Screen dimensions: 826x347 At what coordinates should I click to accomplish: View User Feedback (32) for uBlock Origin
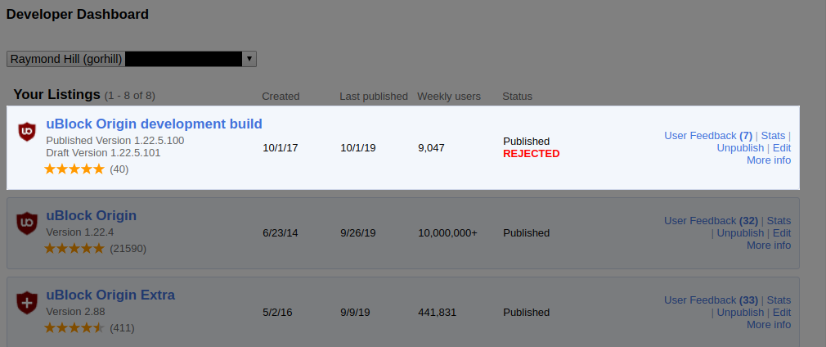click(x=711, y=221)
